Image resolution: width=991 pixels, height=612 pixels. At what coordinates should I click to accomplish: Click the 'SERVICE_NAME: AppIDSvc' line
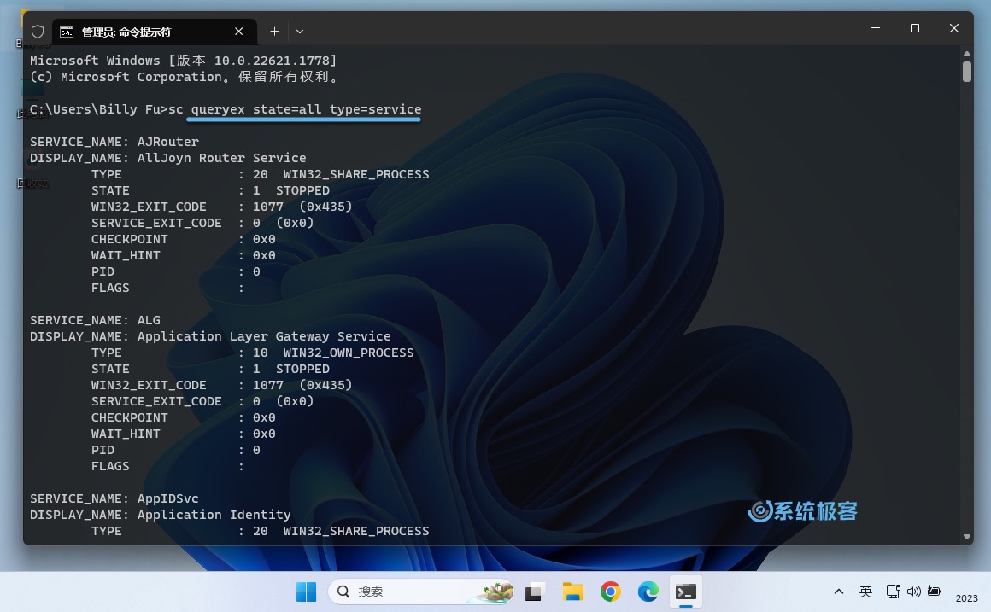(114, 499)
